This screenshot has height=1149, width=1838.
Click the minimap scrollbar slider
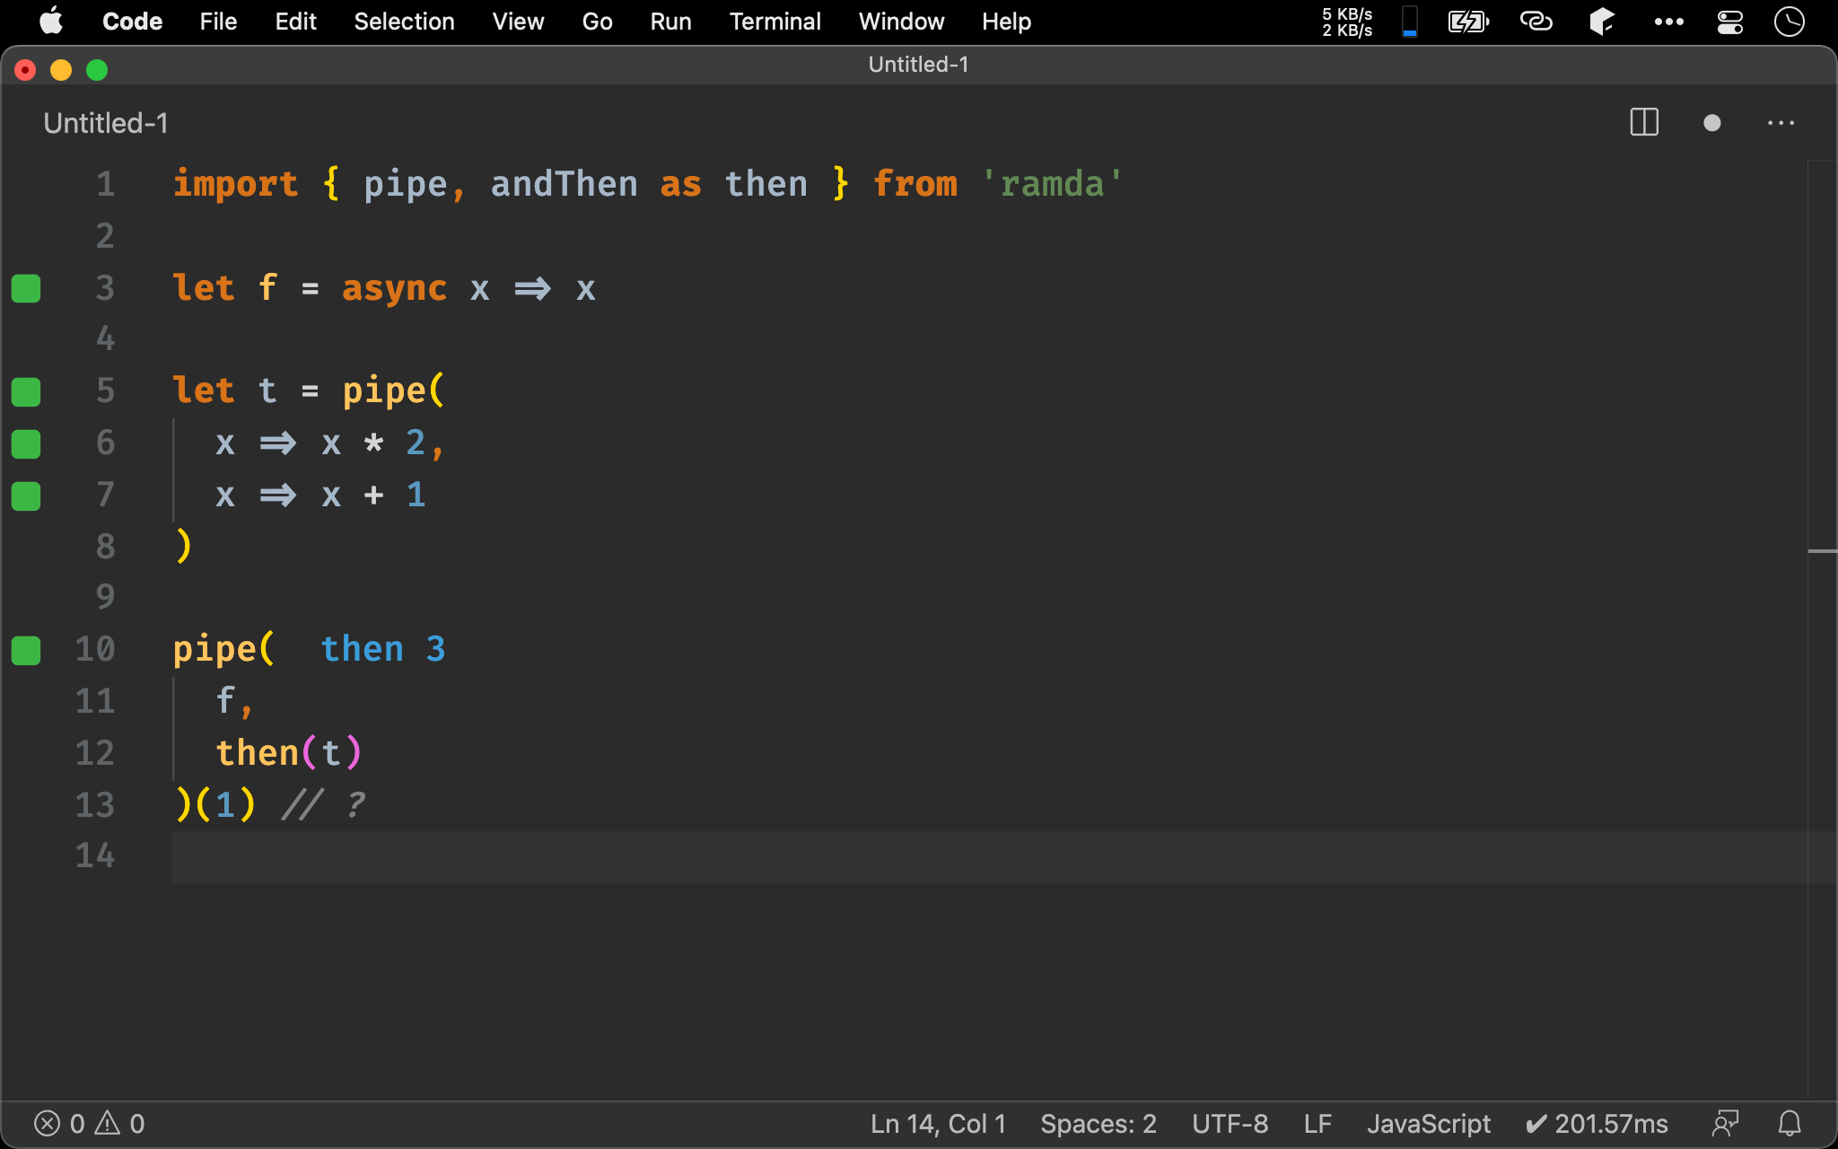[1822, 551]
